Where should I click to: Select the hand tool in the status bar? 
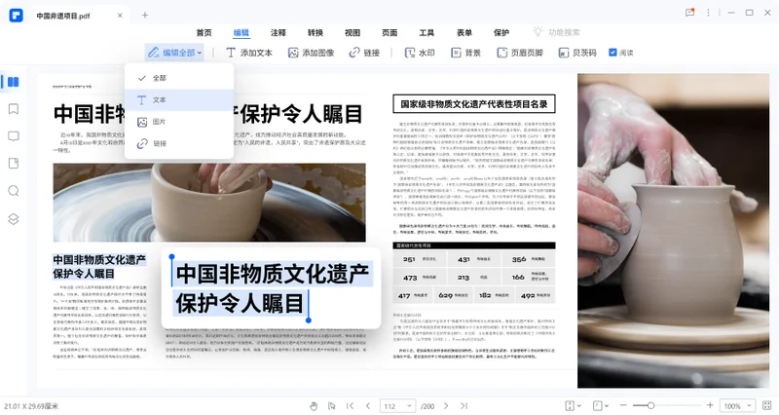click(314, 406)
